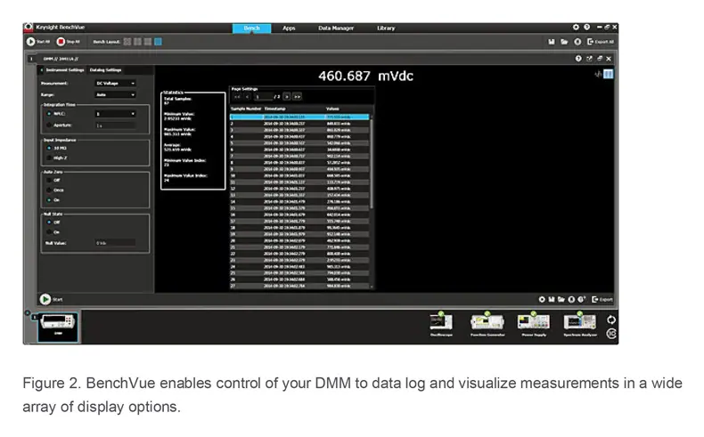Click the green Start button in DMM panel
This screenshot has width=704, height=437.
(45, 299)
